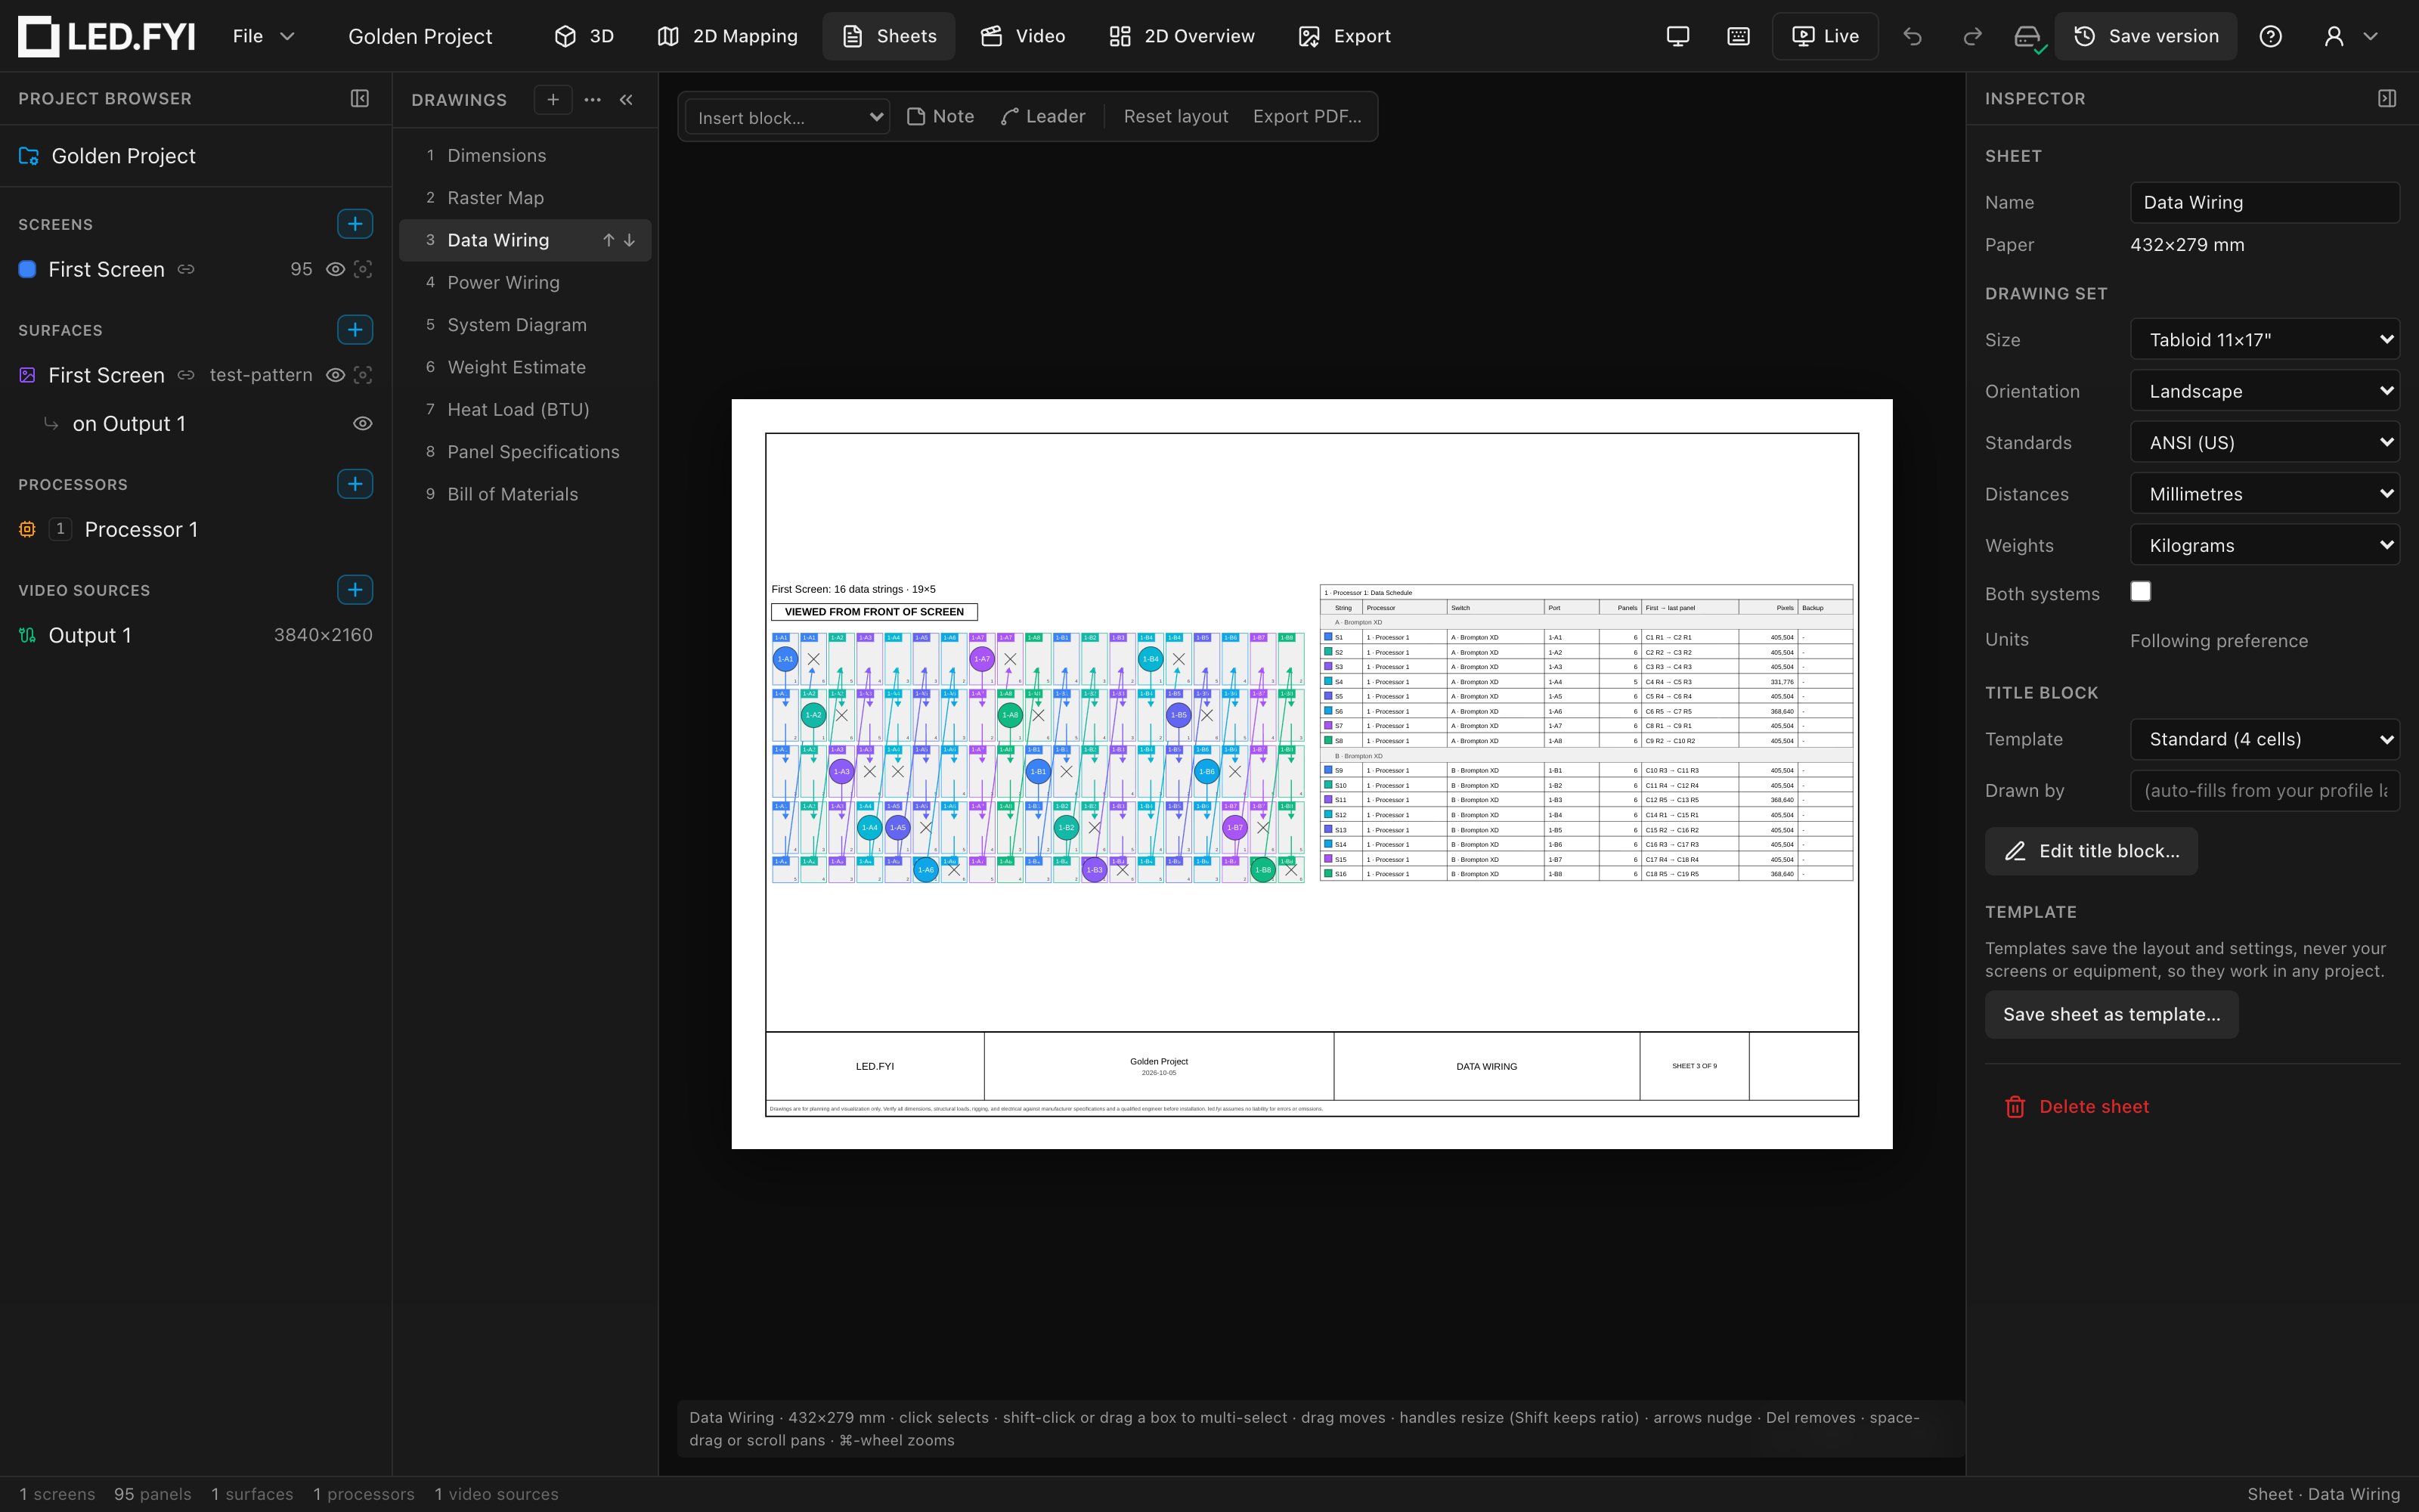Toggle the Both systems checkbox

point(2140,591)
